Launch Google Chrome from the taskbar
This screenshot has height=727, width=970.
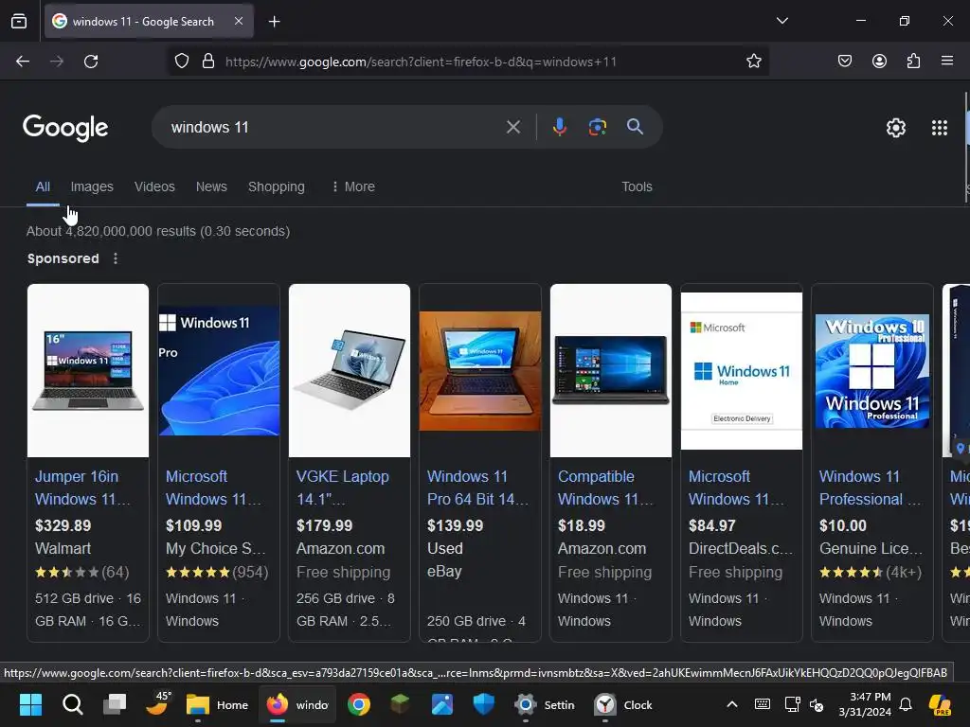click(359, 704)
